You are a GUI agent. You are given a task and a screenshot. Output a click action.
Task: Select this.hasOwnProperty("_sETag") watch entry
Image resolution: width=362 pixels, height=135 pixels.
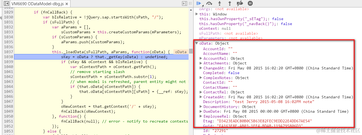(x=241, y=19)
